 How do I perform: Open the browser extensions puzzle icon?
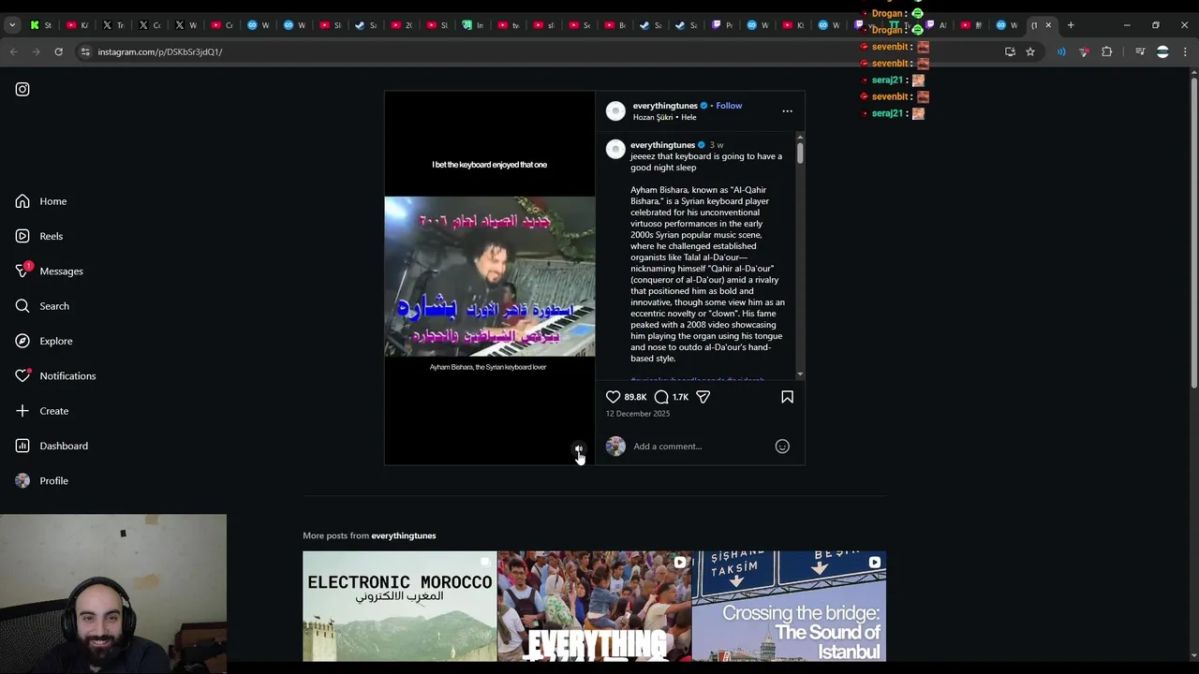point(1106,51)
